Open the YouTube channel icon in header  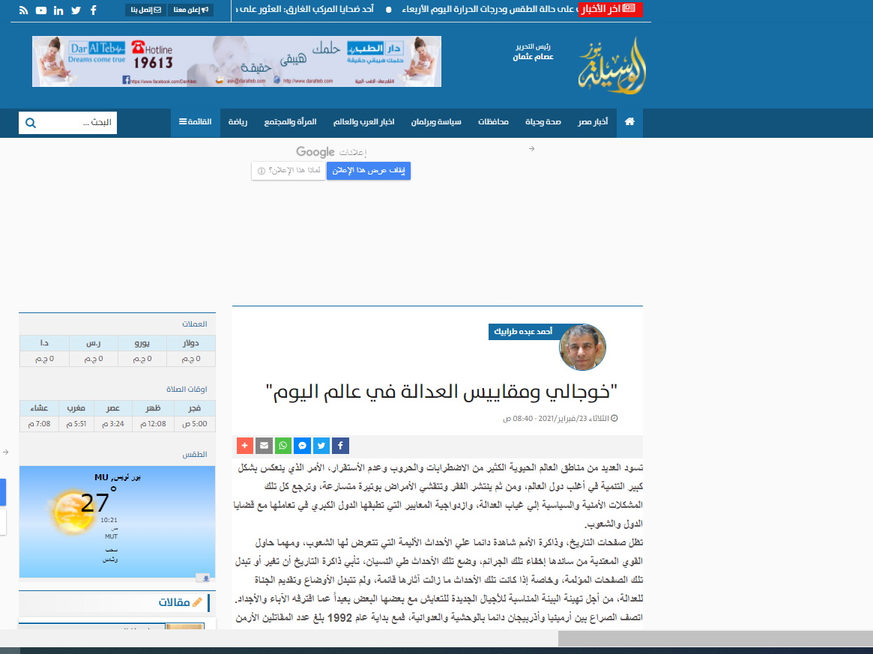pyautogui.click(x=40, y=10)
